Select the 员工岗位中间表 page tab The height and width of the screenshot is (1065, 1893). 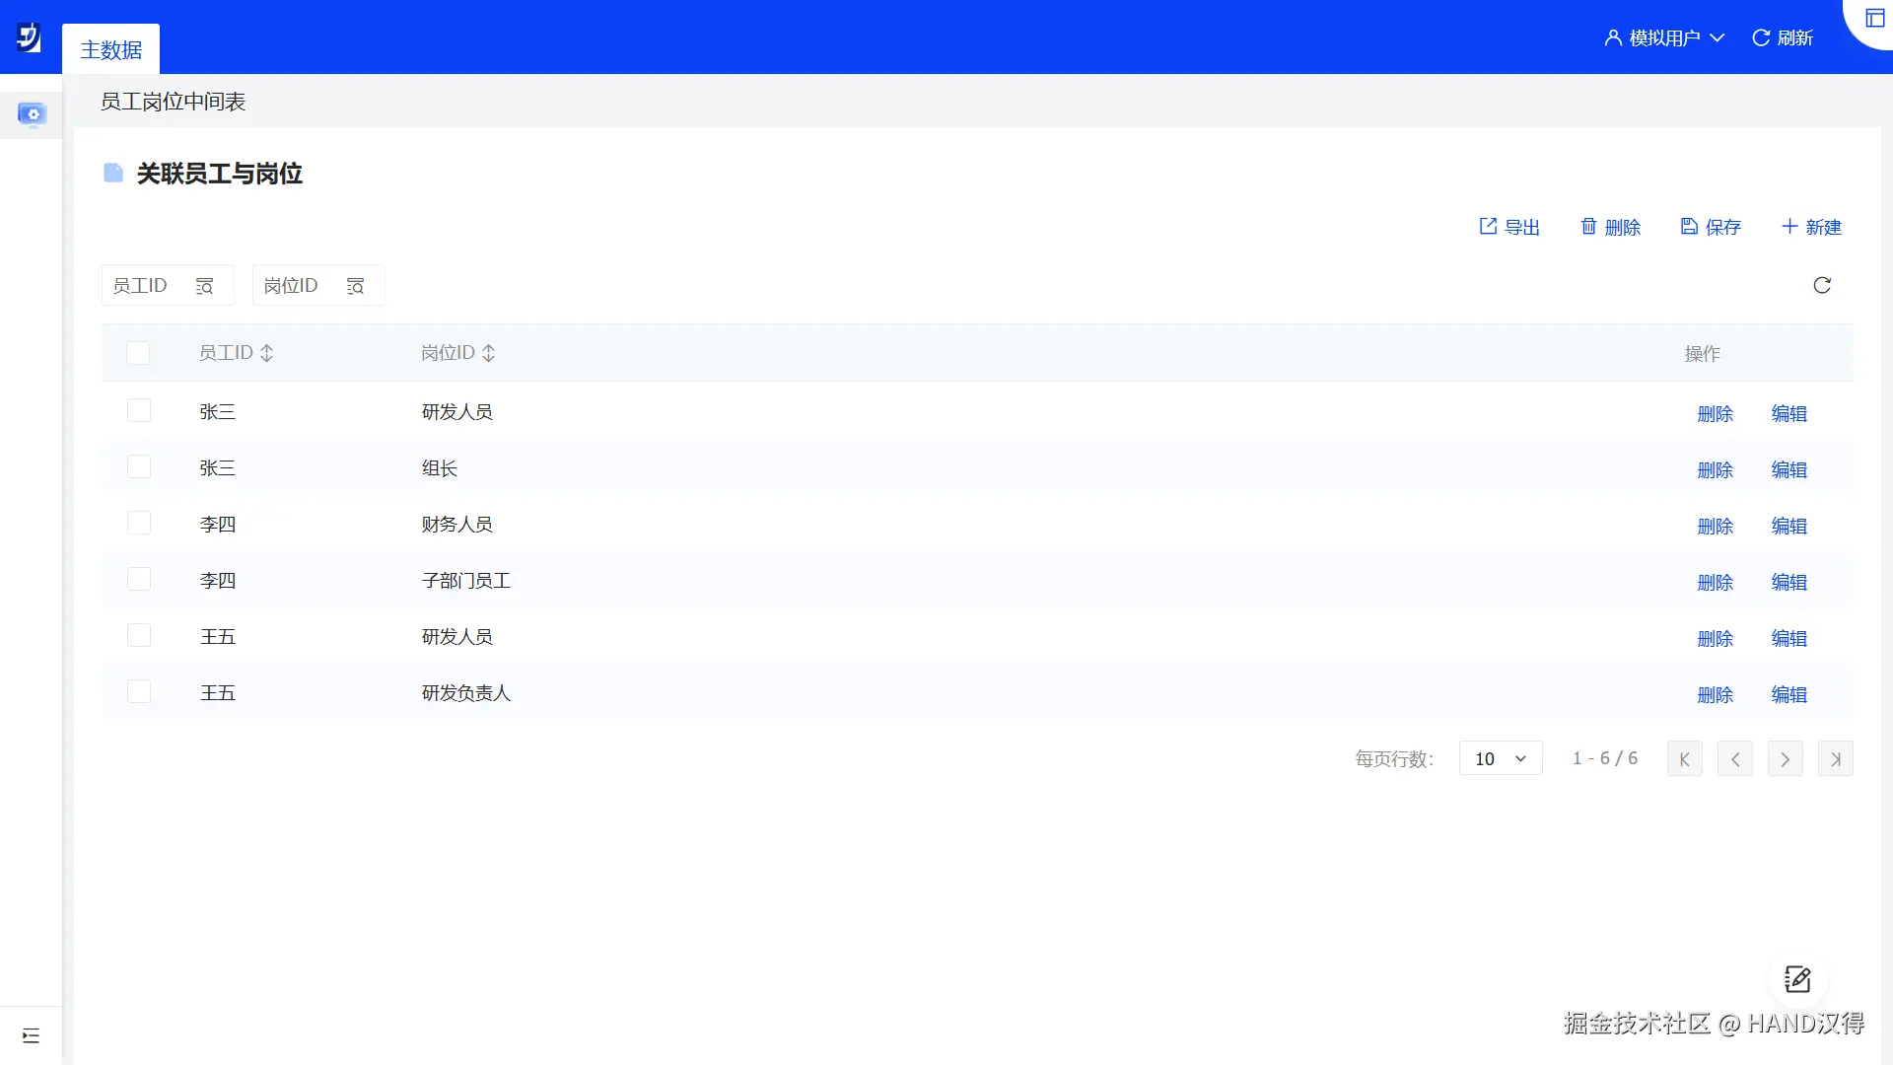tap(173, 102)
